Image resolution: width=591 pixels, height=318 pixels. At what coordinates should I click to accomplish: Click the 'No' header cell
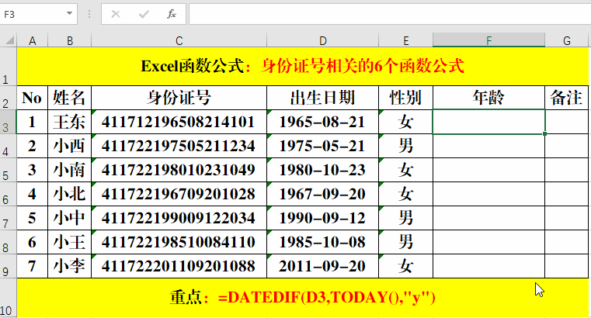coord(33,98)
